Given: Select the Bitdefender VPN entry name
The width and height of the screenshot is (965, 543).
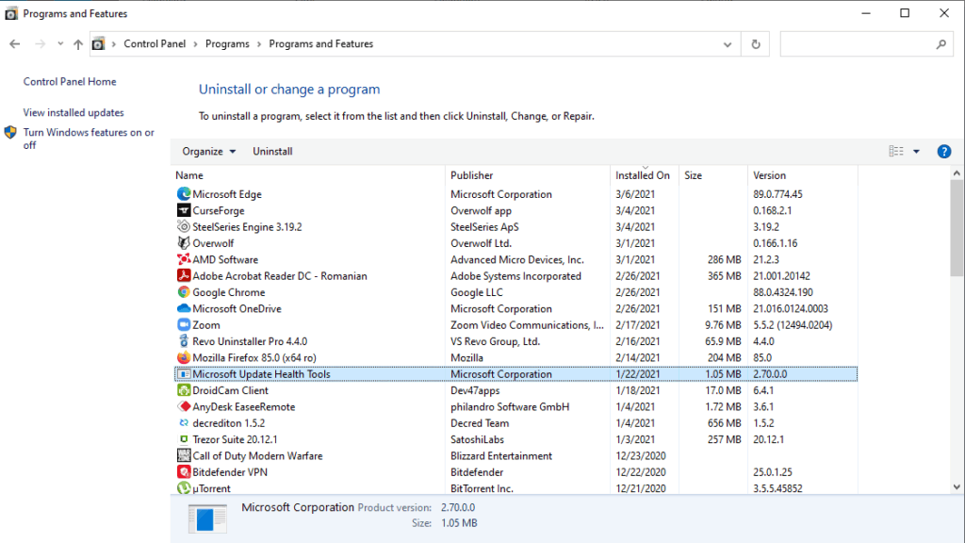Looking at the screenshot, I should pos(230,472).
